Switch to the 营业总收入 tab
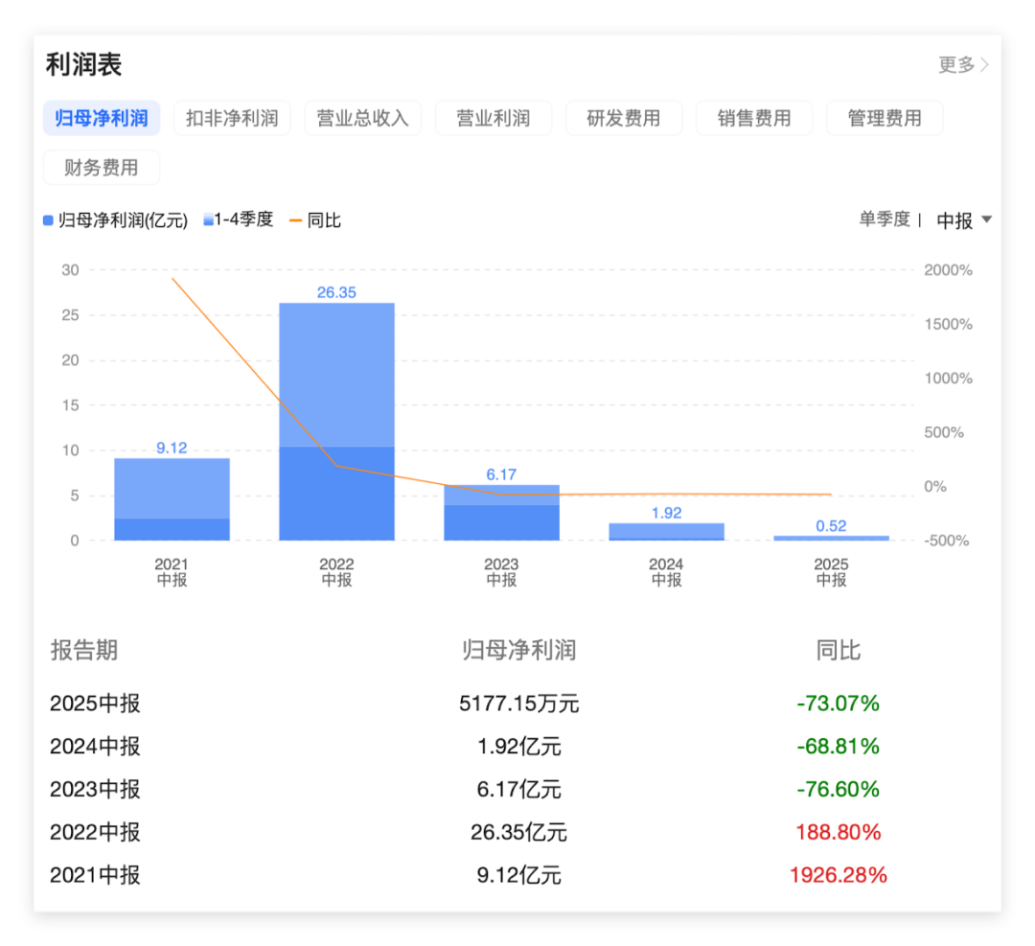1035x946 pixels. tap(362, 118)
